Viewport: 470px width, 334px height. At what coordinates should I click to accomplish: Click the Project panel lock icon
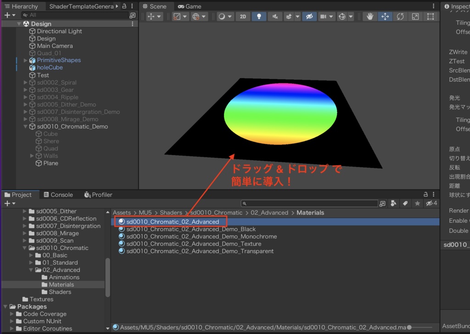pyautogui.click(x=425, y=195)
